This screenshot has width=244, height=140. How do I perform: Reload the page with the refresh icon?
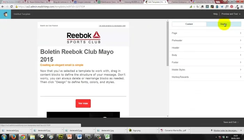12,7
